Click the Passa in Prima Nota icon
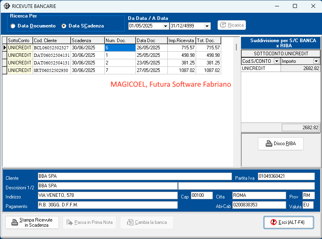Viewport: 322px width, 239px height. point(70,222)
